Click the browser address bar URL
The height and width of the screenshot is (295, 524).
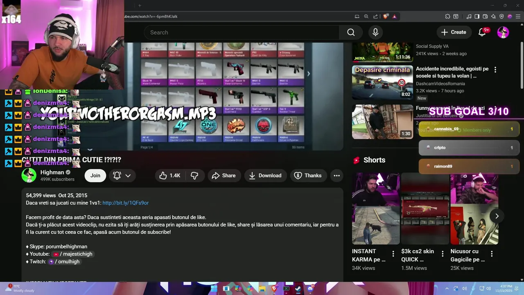(x=151, y=16)
